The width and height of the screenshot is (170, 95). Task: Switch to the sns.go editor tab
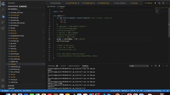135,3
